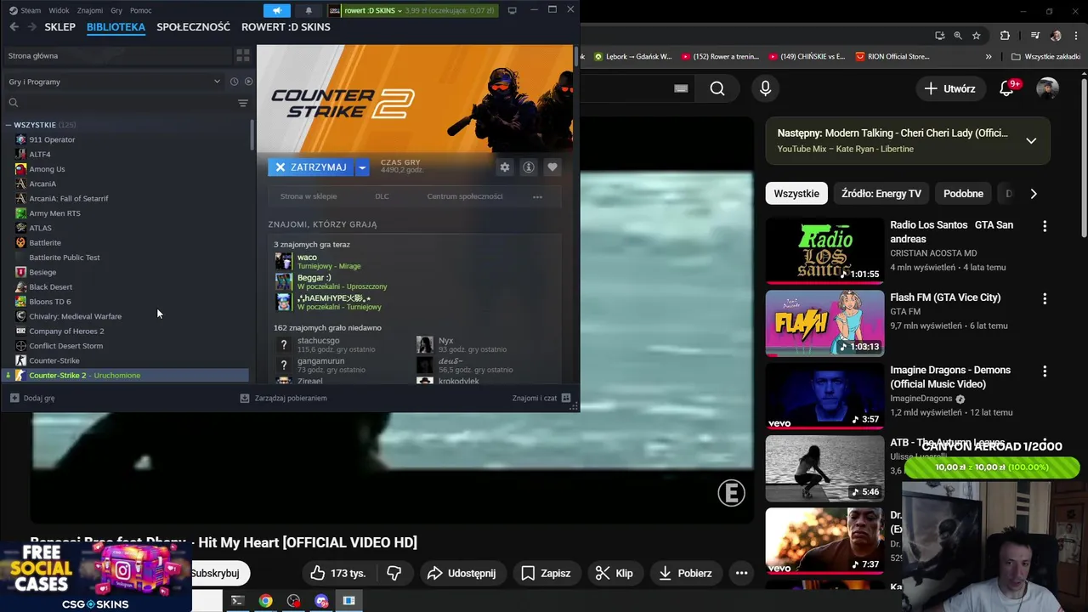
Task: Start YouTube voice search microphone
Action: click(x=766, y=88)
